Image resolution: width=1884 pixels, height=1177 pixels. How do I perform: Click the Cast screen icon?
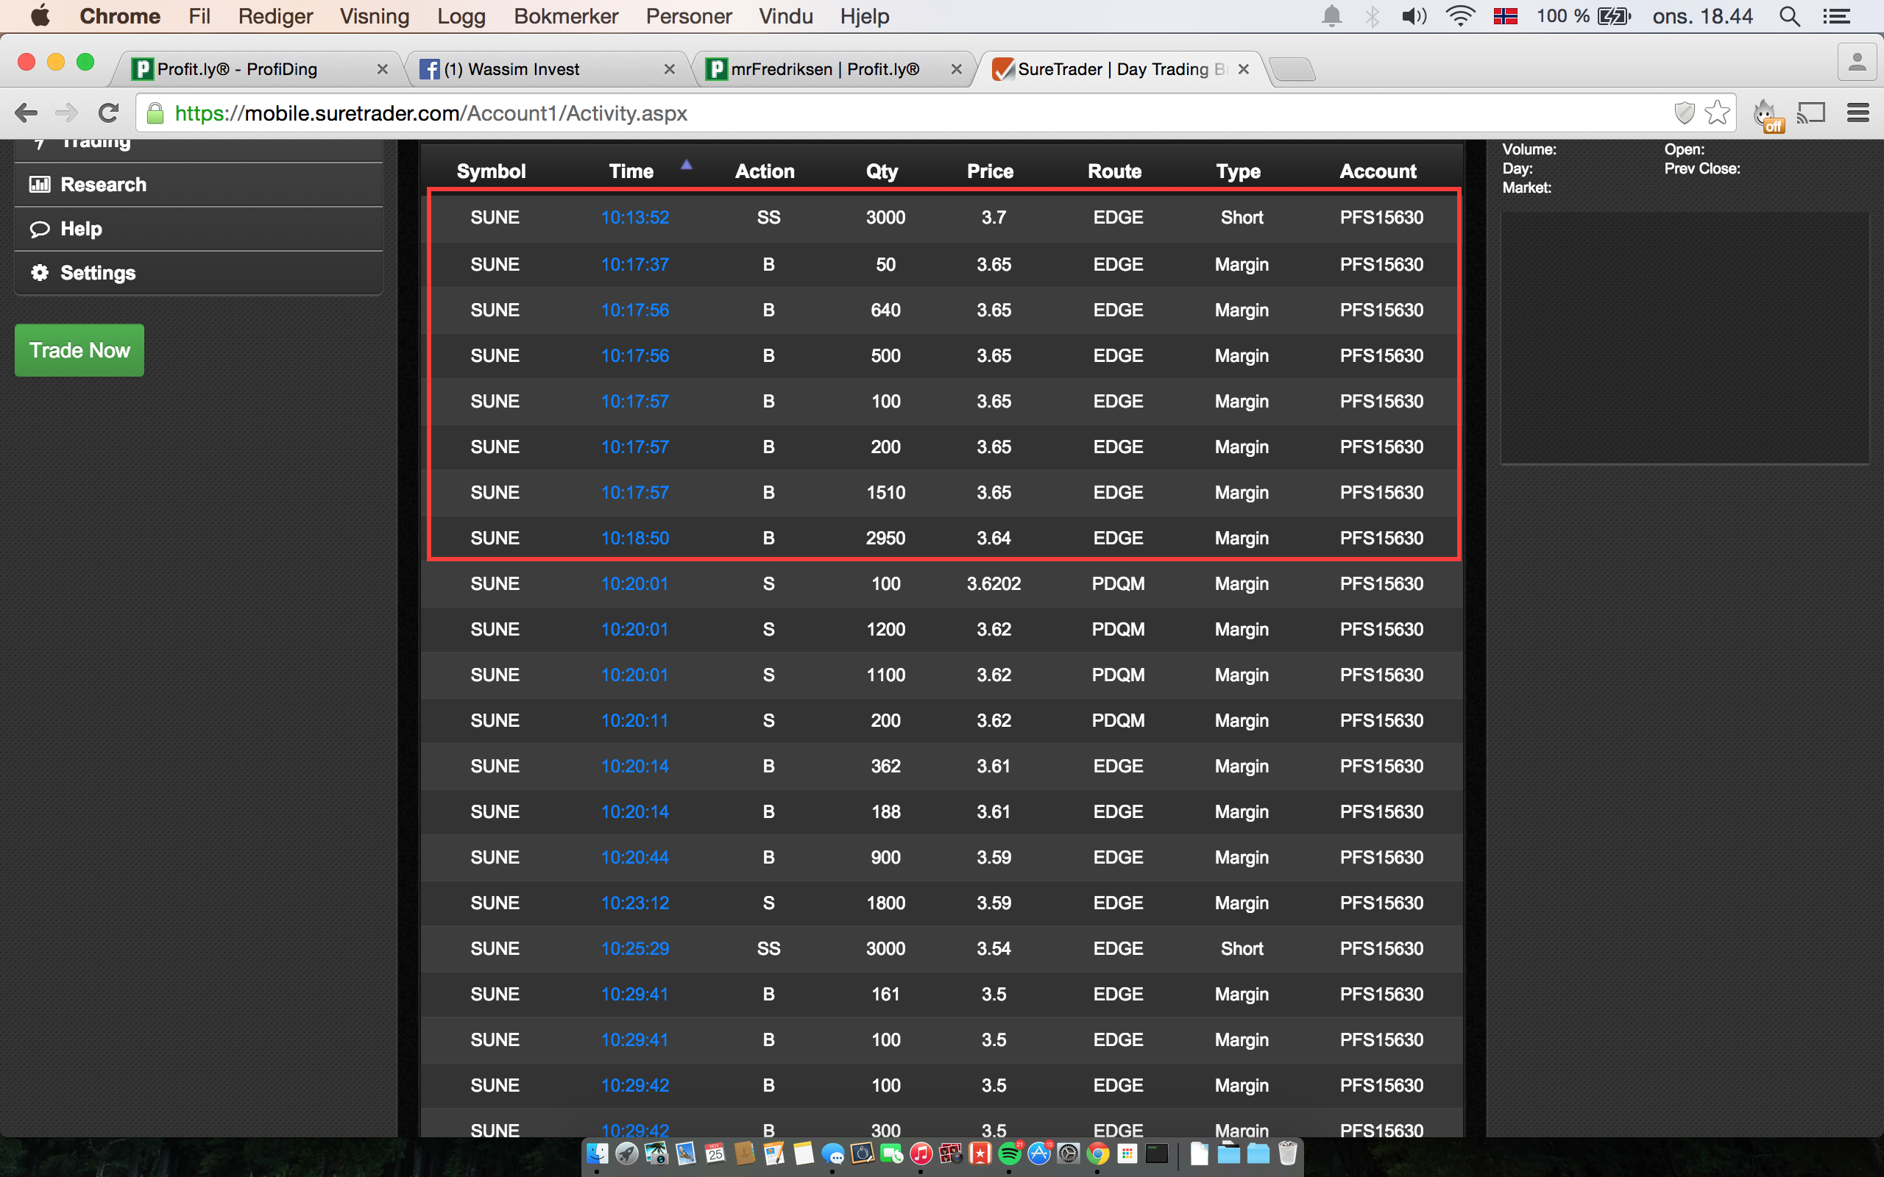1811,113
